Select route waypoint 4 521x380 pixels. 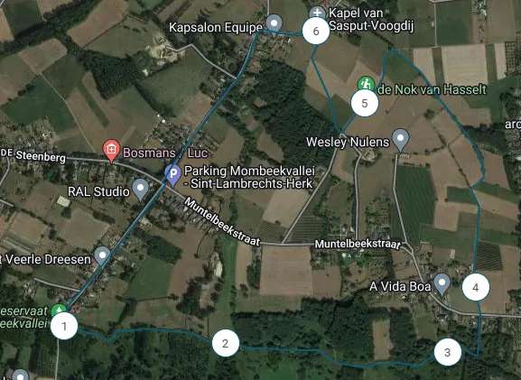tap(476, 287)
